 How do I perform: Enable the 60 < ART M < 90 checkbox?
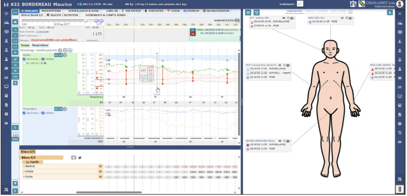click(x=24, y=63)
